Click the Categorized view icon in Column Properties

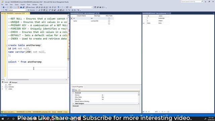[x=73, y=90]
